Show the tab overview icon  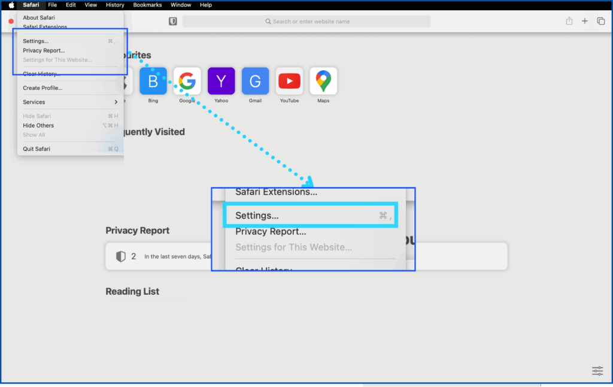tap(600, 21)
